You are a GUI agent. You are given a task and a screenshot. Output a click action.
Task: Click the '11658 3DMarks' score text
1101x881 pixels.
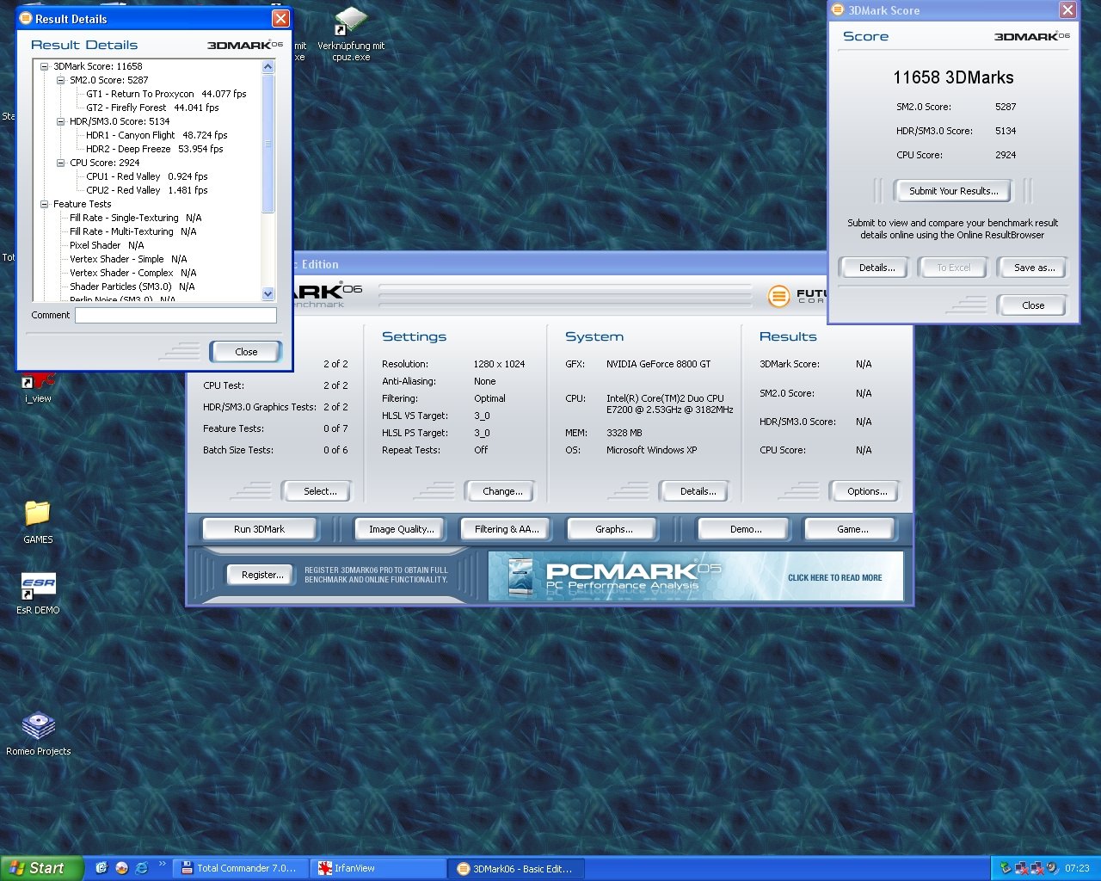click(x=953, y=77)
